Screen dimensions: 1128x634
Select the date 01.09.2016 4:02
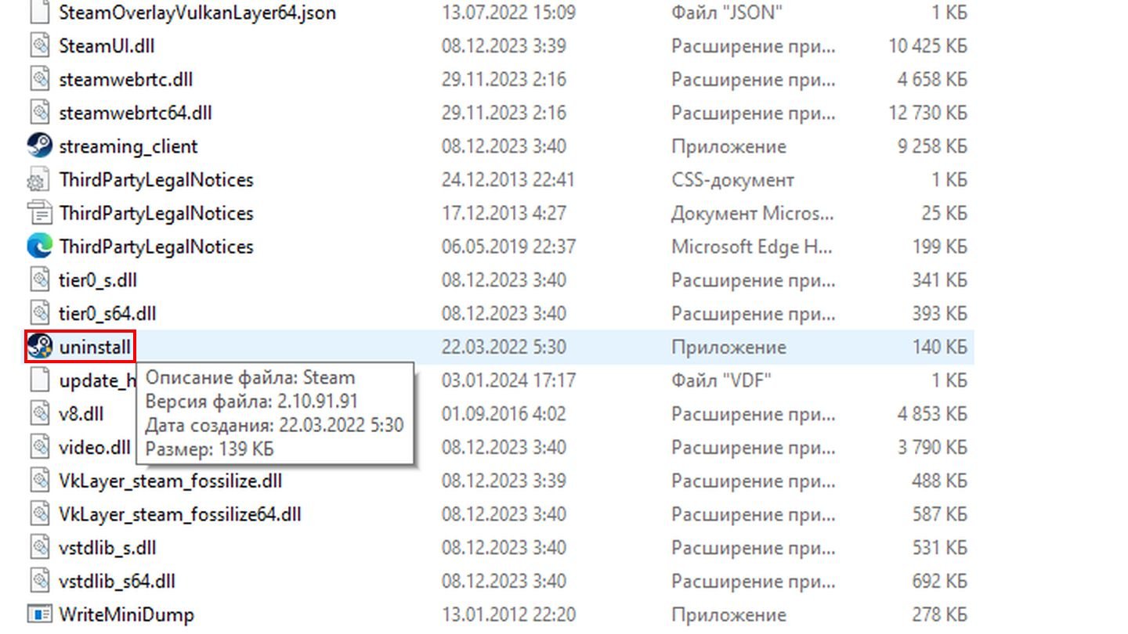coord(503,413)
